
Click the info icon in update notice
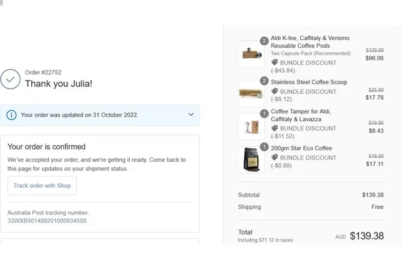(x=11, y=115)
